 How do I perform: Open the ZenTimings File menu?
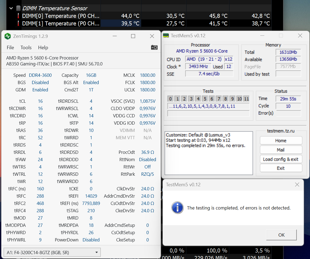[x=10, y=48]
